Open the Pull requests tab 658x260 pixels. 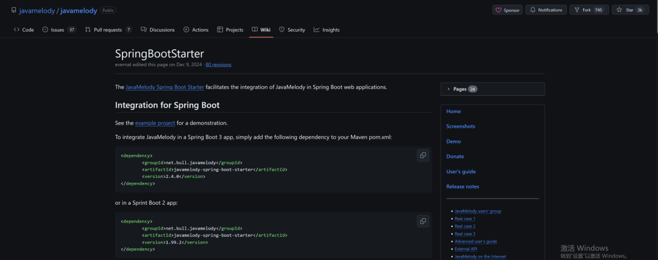point(108,30)
